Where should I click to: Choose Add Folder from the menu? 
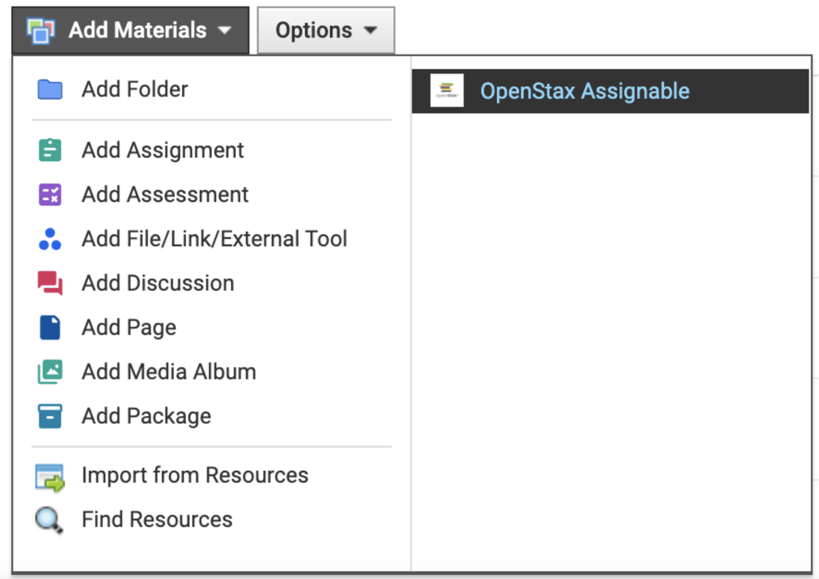(x=134, y=89)
